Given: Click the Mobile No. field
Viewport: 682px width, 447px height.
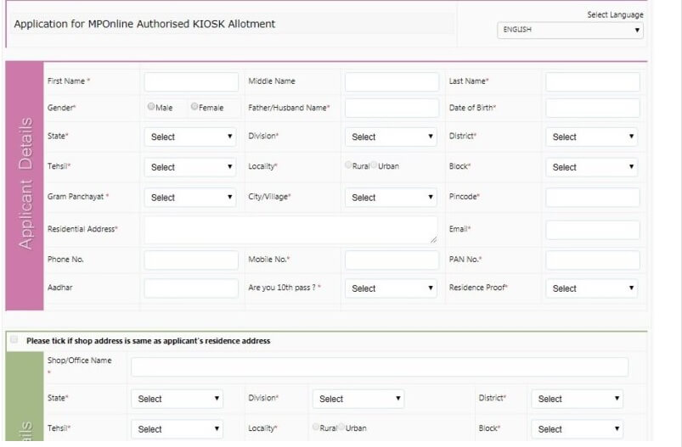Looking at the screenshot, I should [x=392, y=260].
